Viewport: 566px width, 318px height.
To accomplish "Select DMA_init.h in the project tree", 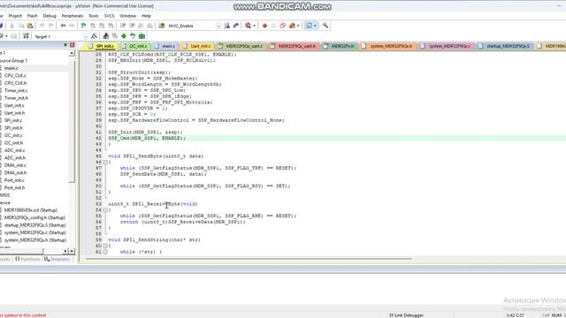I will point(15,173).
